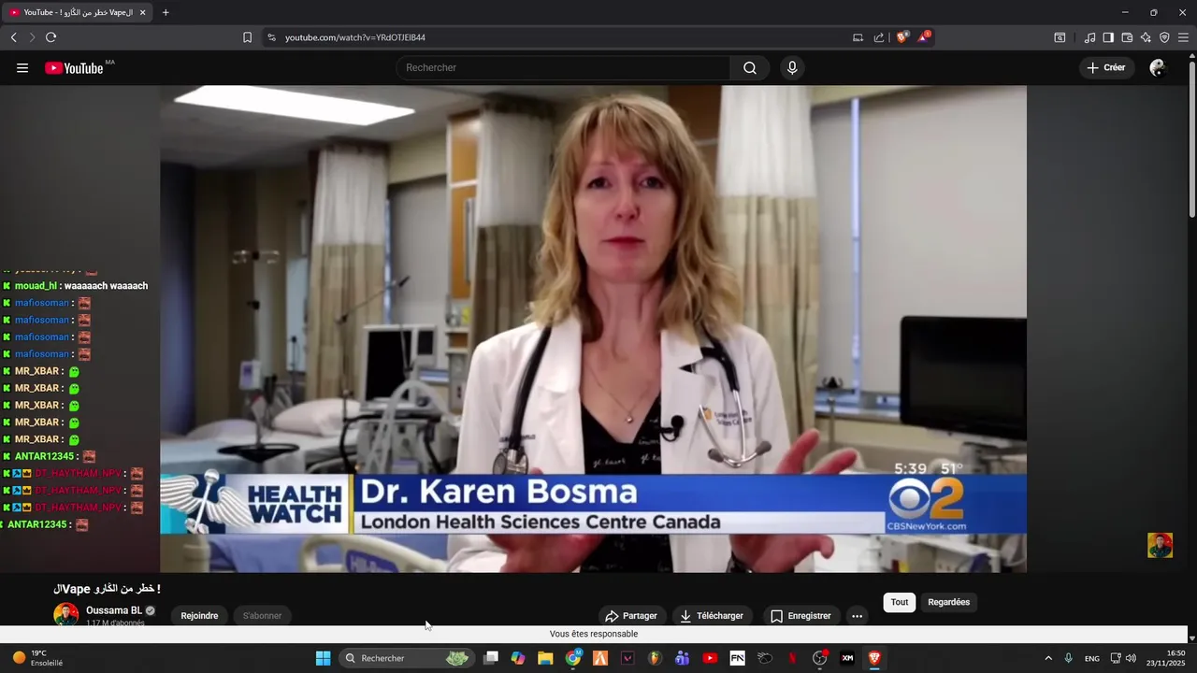Click the taskbar Rechercher search box
This screenshot has width=1197, height=673.
[406, 658]
